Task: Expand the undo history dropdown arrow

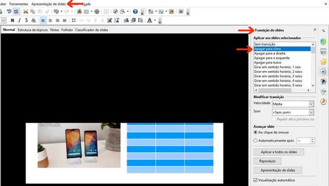Action: point(62,11)
